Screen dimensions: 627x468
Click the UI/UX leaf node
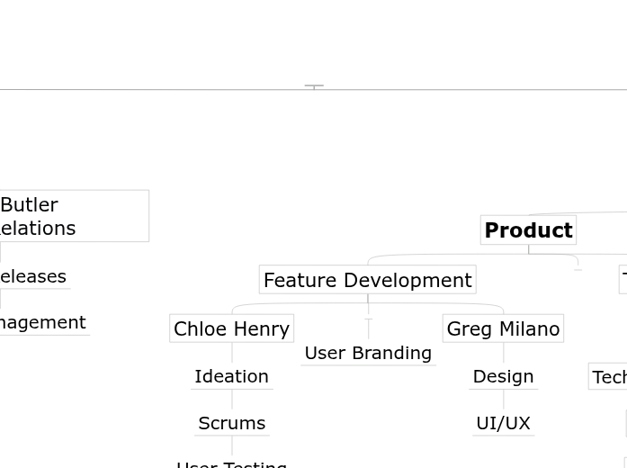point(503,423)
